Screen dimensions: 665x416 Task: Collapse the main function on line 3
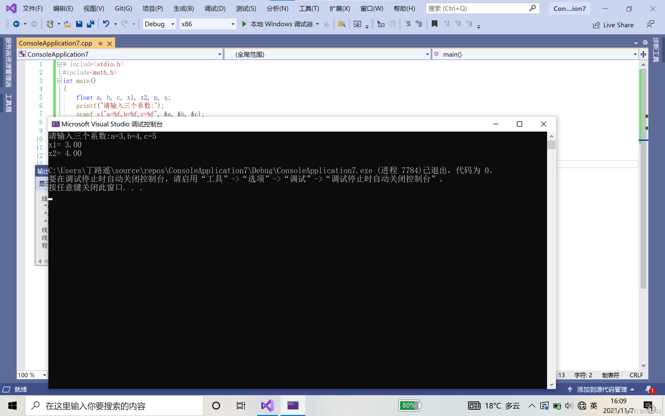59,81
